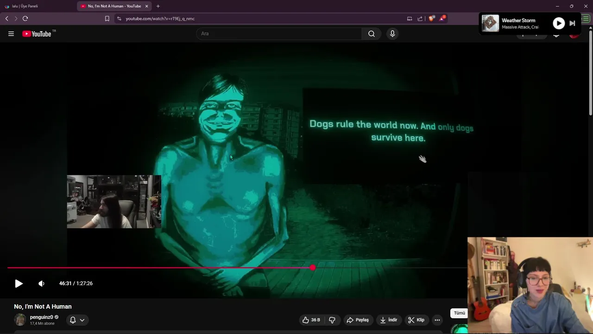Dislike the video with thumbs-down
Viewport: 593px width, 334px height.
(x=332, y=320)
